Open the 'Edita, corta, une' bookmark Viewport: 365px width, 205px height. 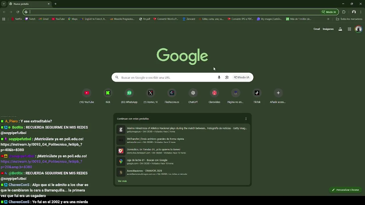(211, 19)
